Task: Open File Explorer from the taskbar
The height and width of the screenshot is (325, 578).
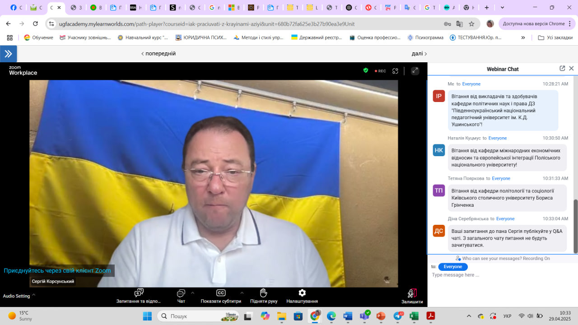Action: [x=282, y=316]
